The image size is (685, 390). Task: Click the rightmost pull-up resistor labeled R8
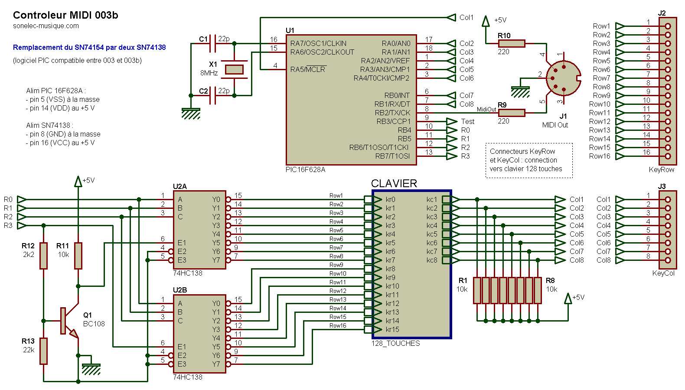pos(538,290)
